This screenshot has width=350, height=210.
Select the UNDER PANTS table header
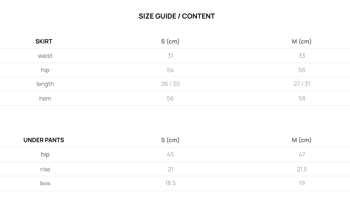click(x=44, y=140)
